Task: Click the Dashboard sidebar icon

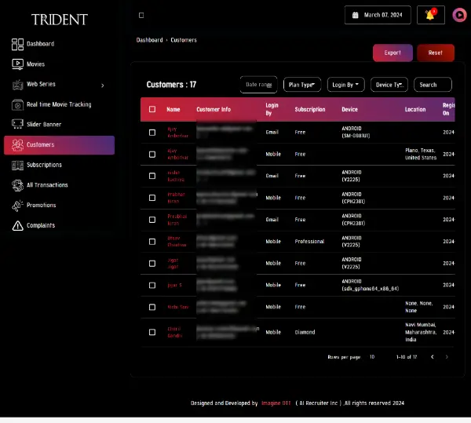Action: (17, 44)
